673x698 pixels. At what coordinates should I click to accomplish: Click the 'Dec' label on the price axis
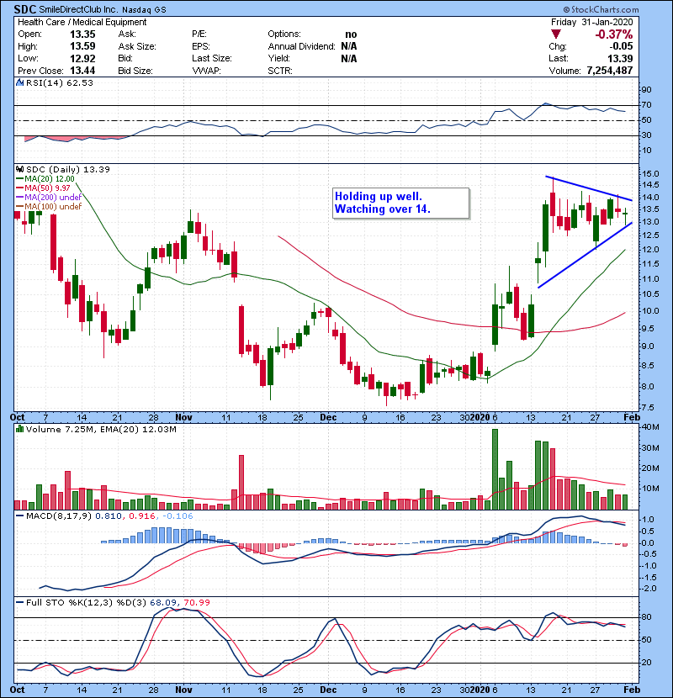click(328, 417)
